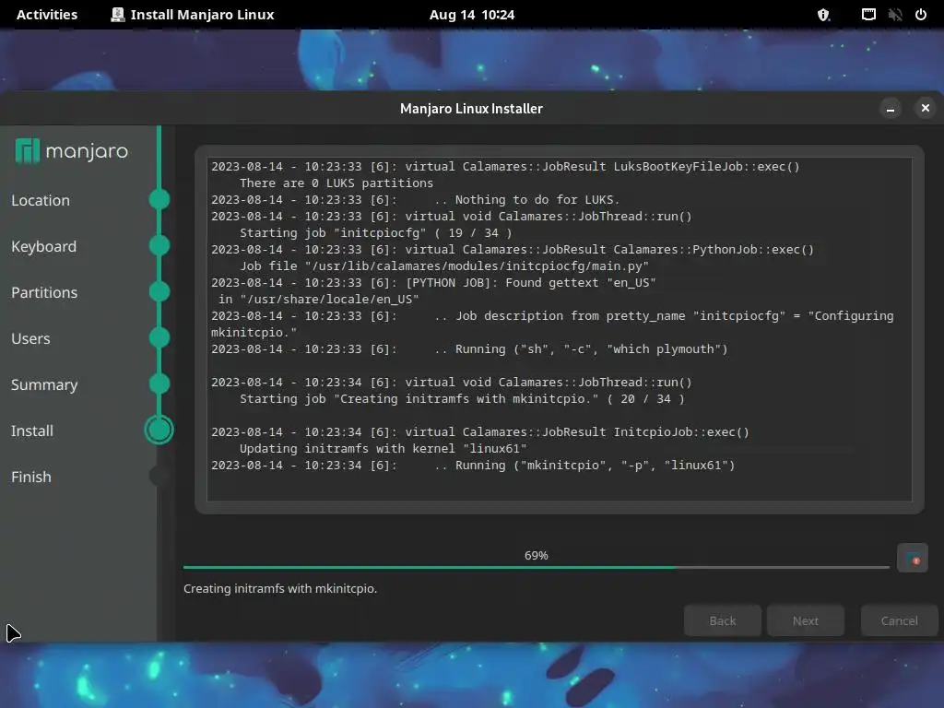Click the unfilled Finish step marker
944x708 pixels.
point(159,477)
